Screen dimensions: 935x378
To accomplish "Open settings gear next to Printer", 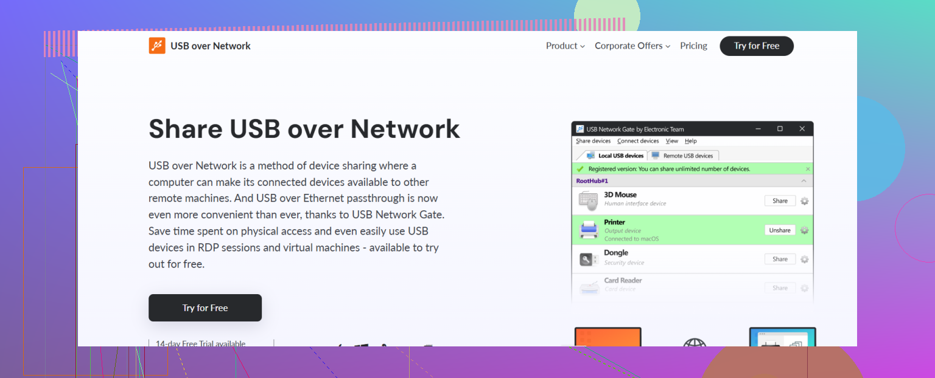I will (805, 230).
